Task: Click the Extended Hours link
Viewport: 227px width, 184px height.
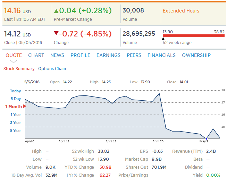Action: coord(181,11)
